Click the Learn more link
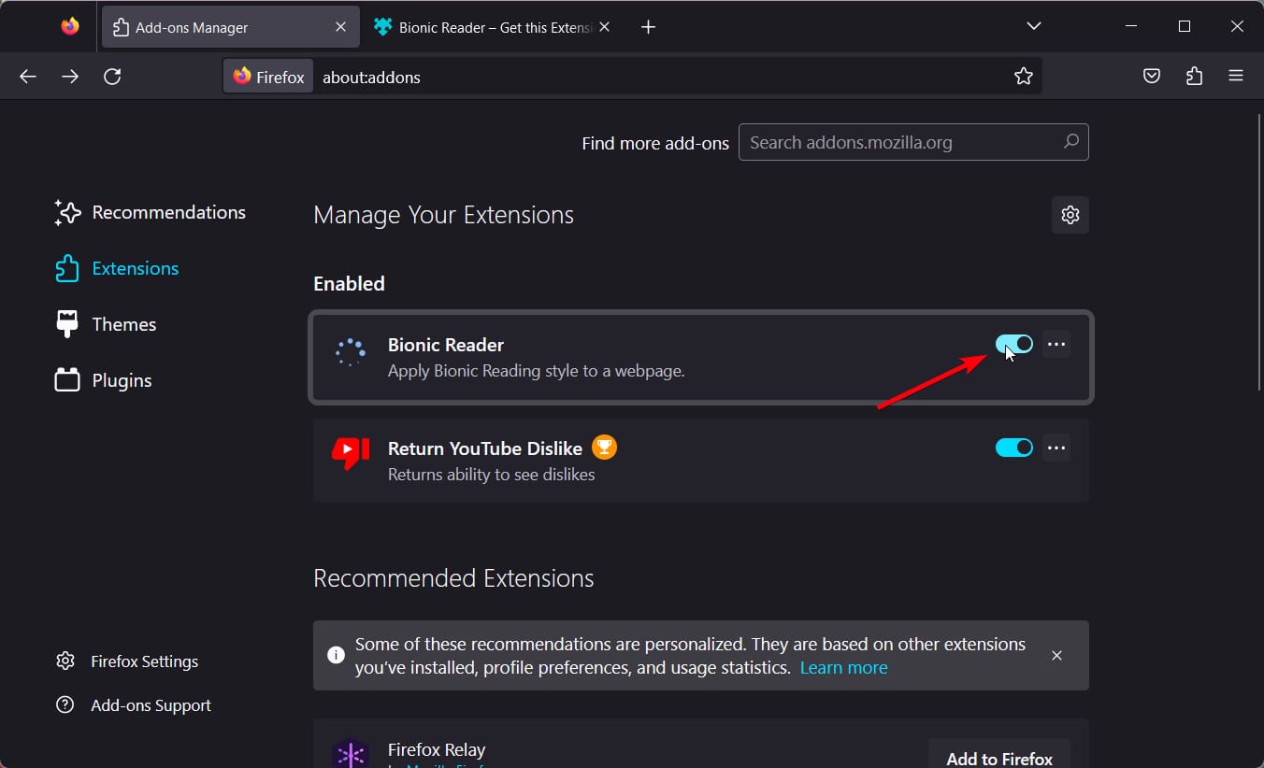1264x768 pixels. [843, 668]
